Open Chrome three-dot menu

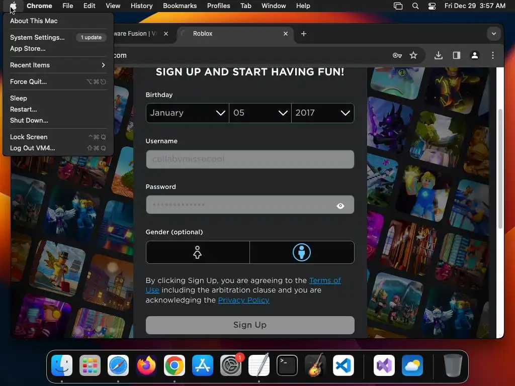pos(493,55)
